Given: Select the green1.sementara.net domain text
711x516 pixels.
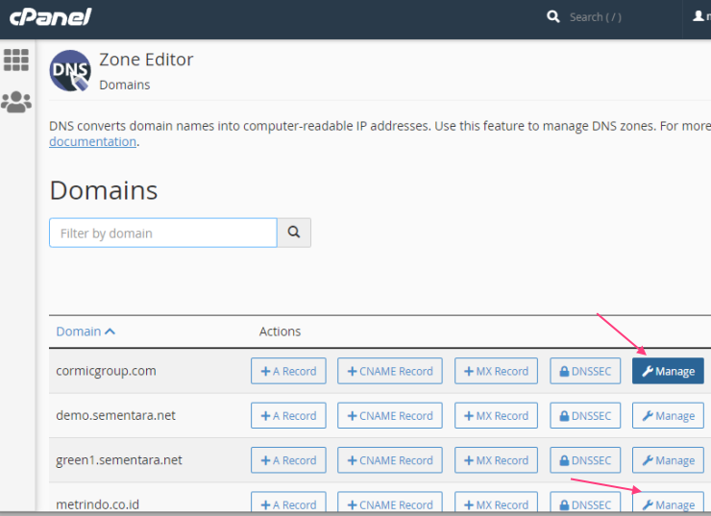Looking at the screenshot, I should [x=119, y=459].
